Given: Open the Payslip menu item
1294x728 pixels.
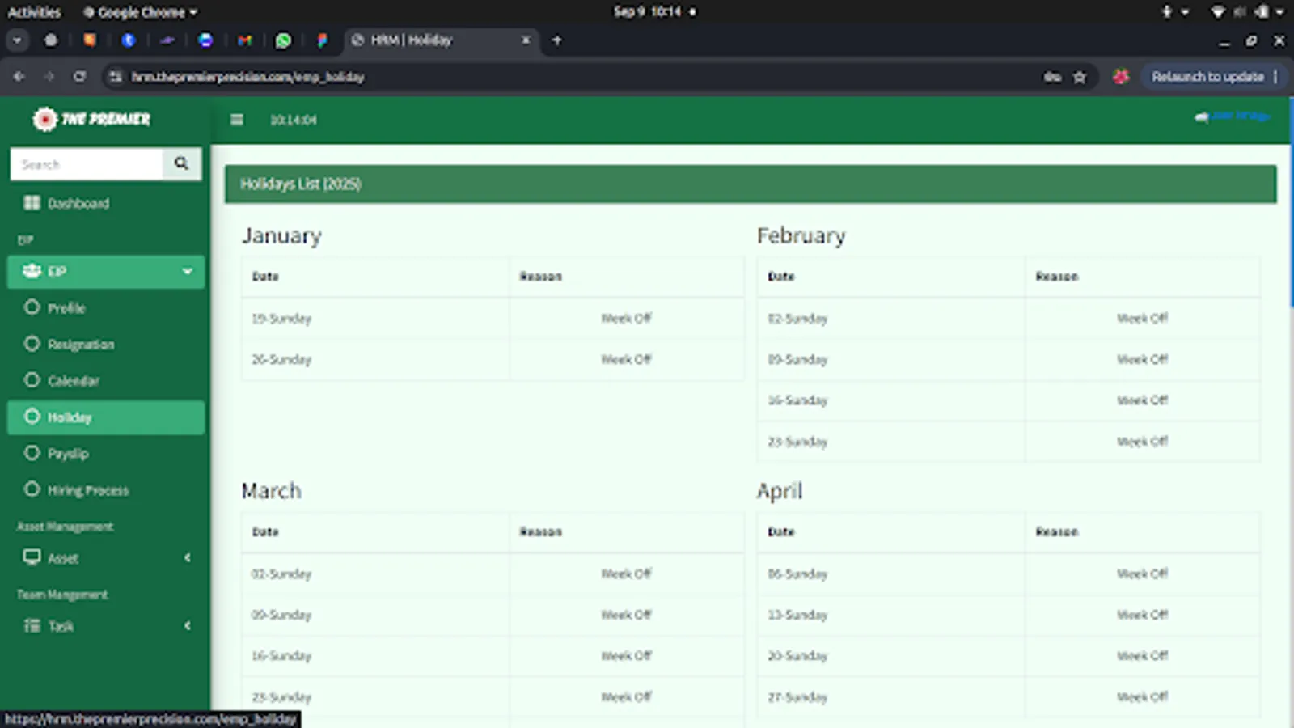Looking at the screenshot, I should pyautogui.click(x=68, y=454).
